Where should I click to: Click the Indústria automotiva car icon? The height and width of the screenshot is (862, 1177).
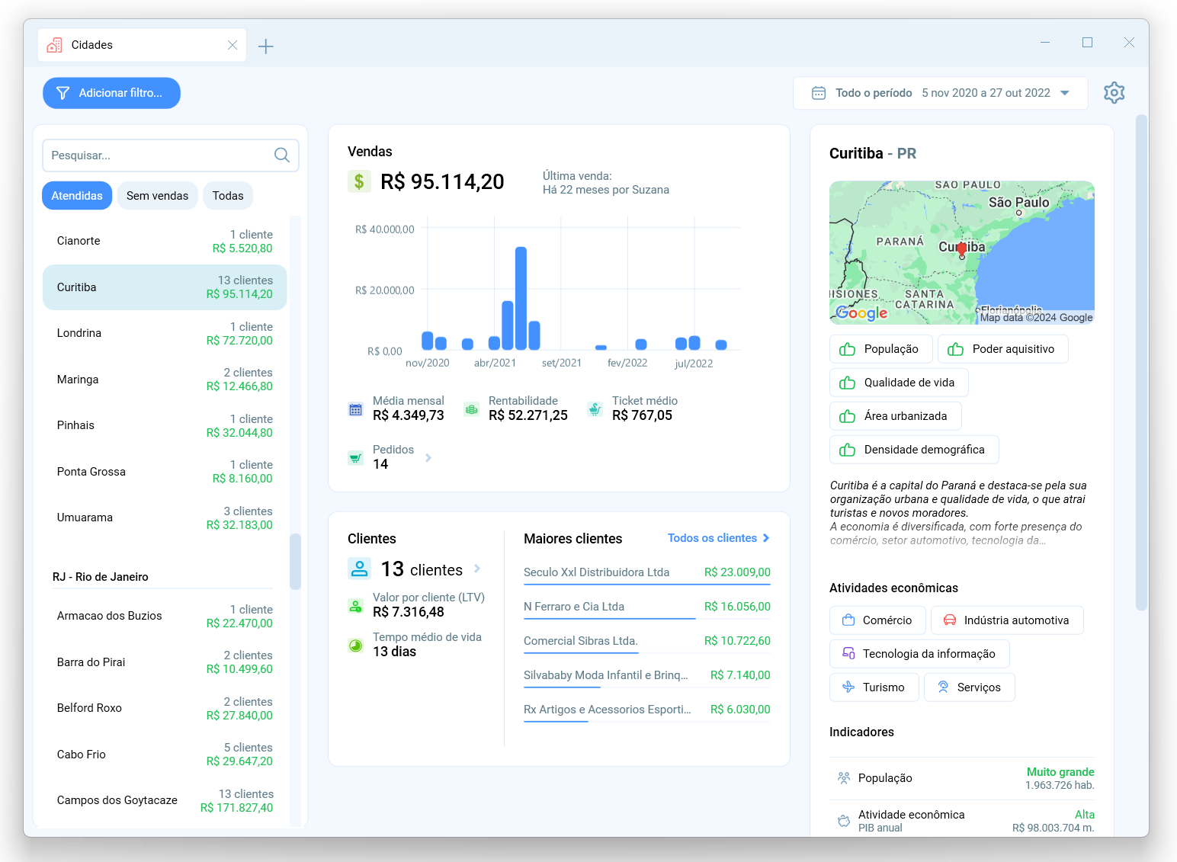(950, 620)
